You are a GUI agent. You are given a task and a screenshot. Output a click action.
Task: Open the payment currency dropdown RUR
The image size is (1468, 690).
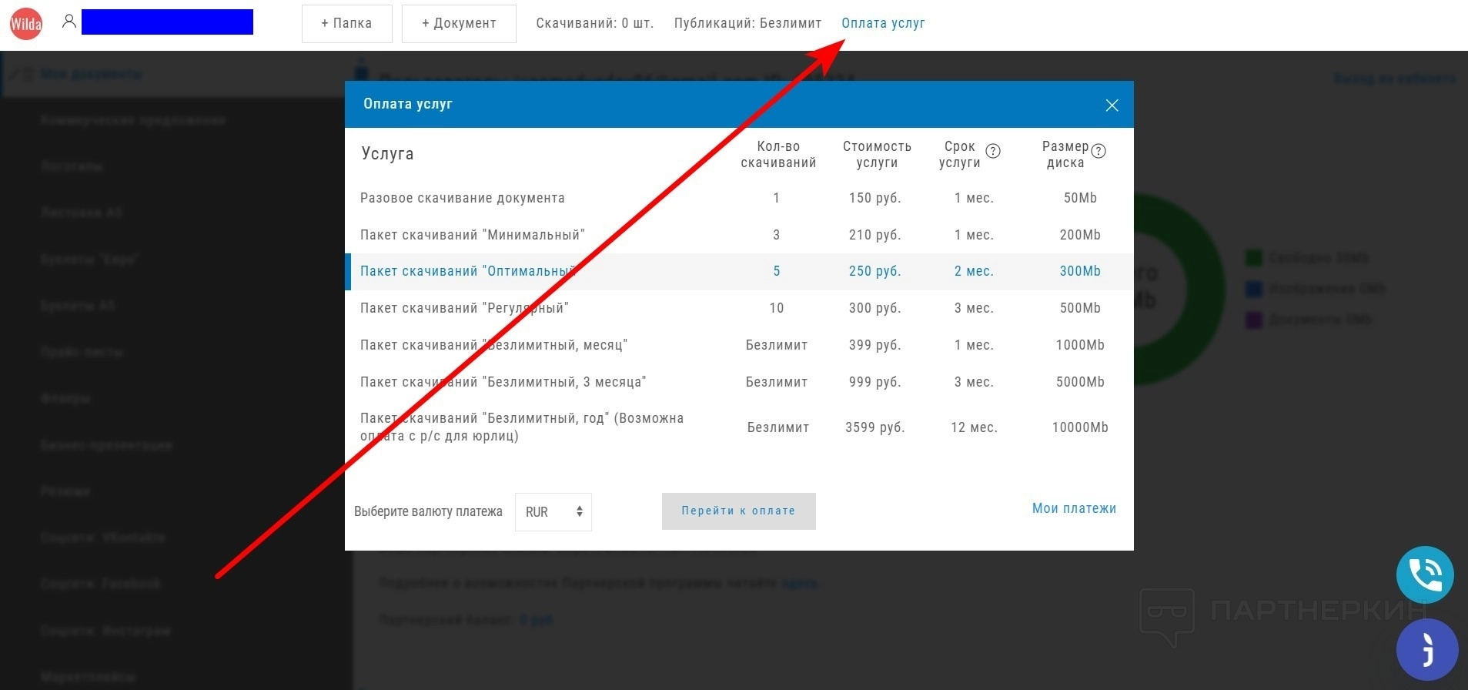click(553, 512)
